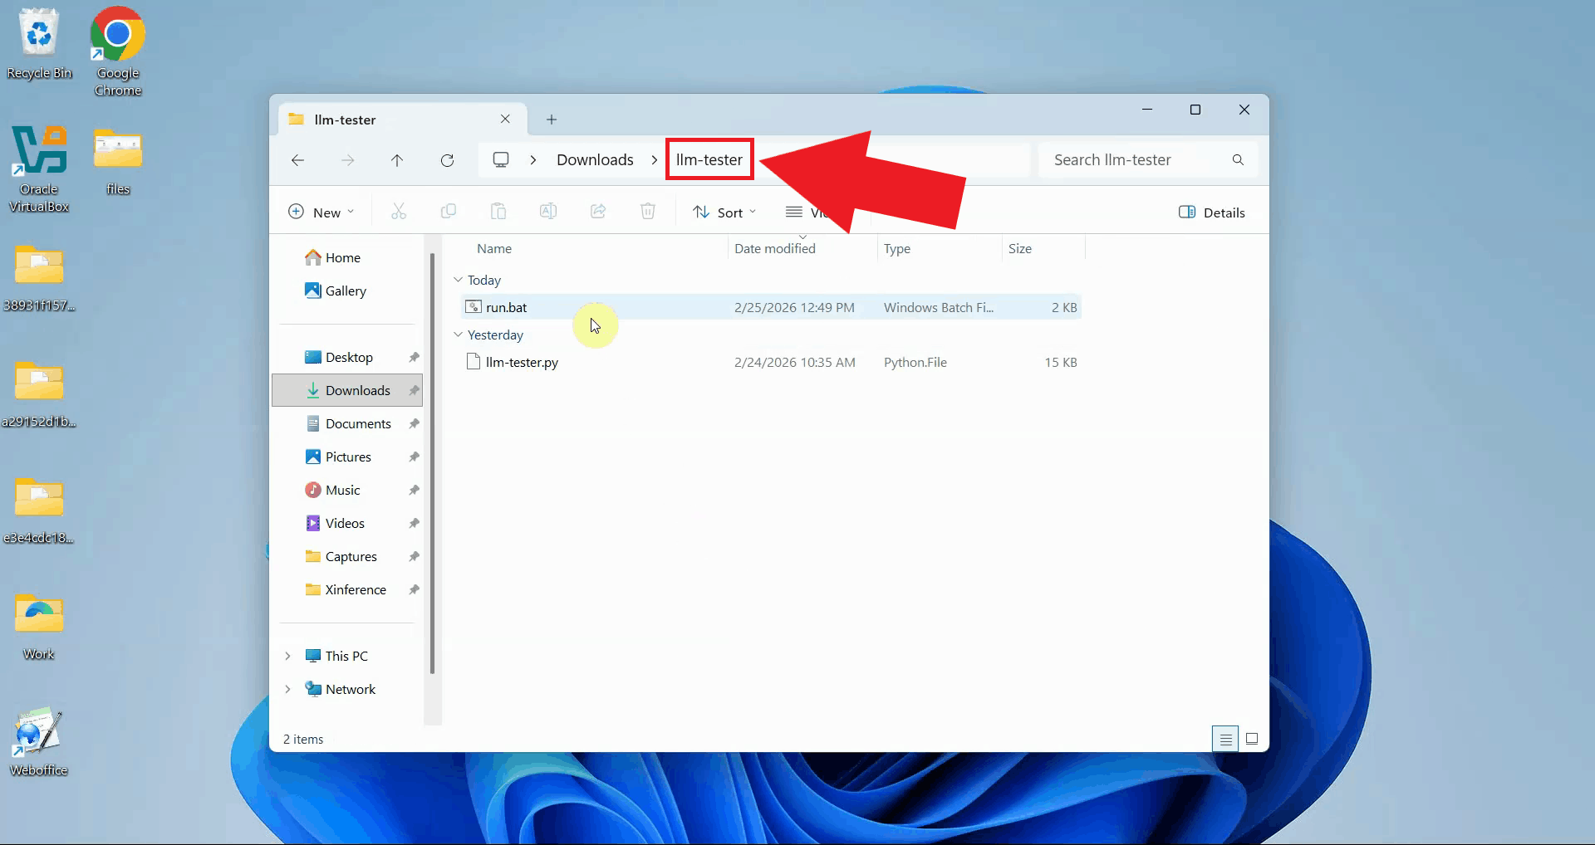Select the Rename icon in the toolbar
Viewport: 1595px width, 845px height.
tap(548, 212)
